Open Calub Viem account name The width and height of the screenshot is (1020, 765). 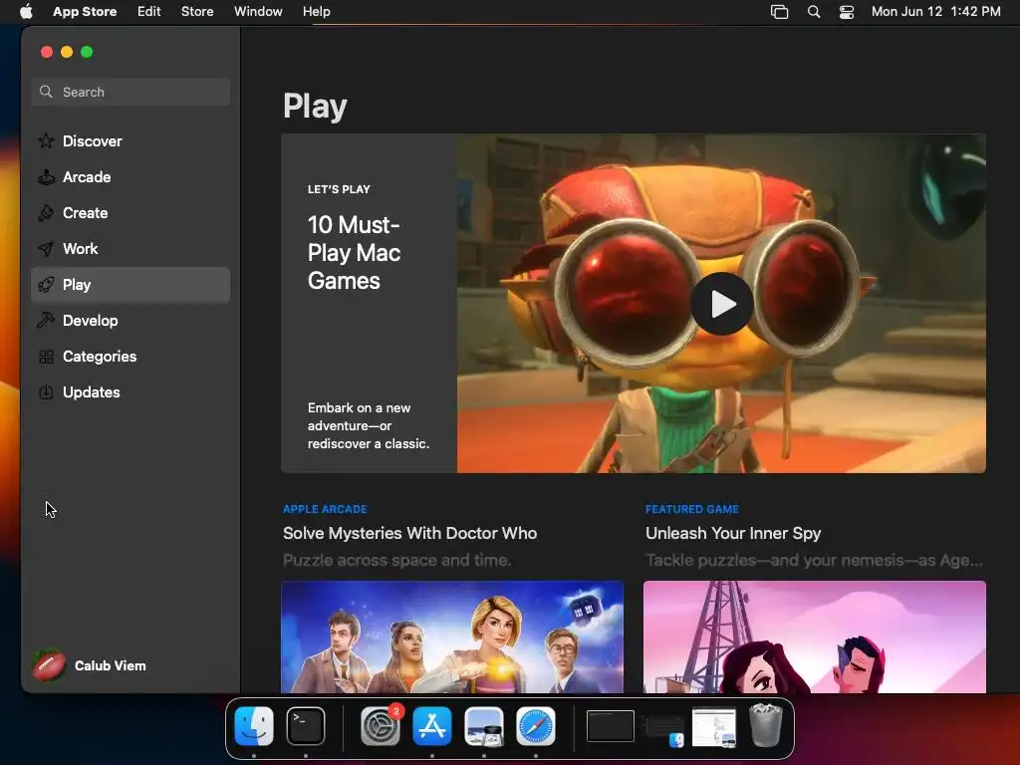110,665
